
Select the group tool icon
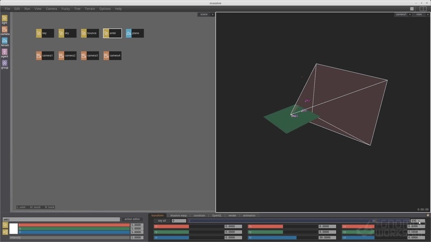[5, 63]
